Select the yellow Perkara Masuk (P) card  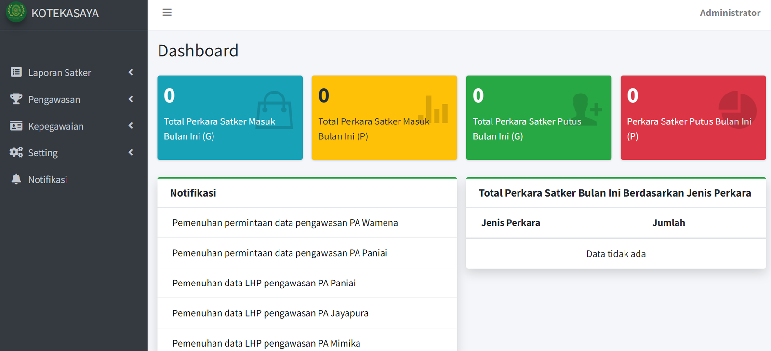click(384, 118)
